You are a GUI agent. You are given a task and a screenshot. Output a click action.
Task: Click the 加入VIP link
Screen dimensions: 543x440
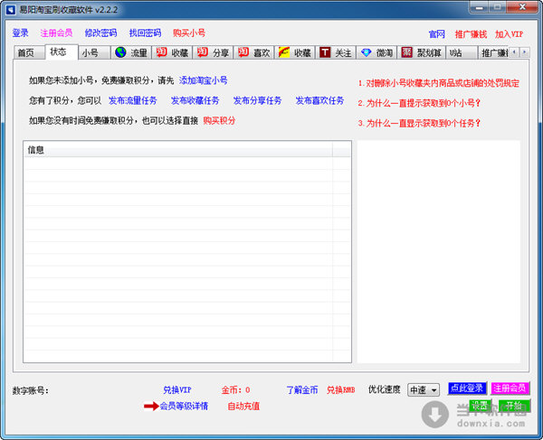509,34
